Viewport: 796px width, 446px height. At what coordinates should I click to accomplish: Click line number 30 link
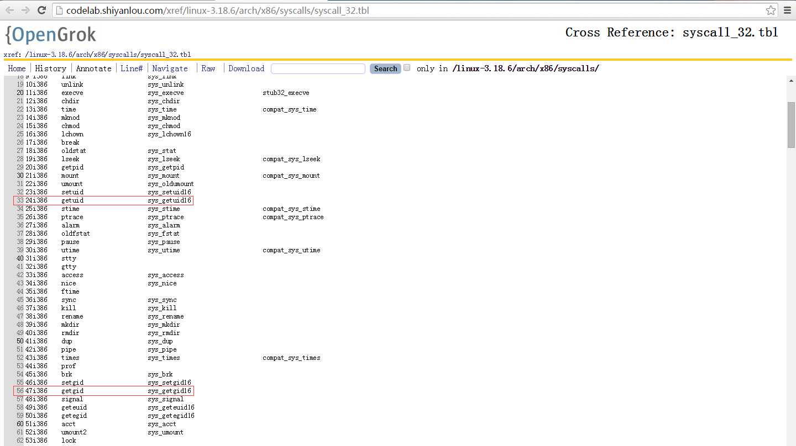pos(20,176)
